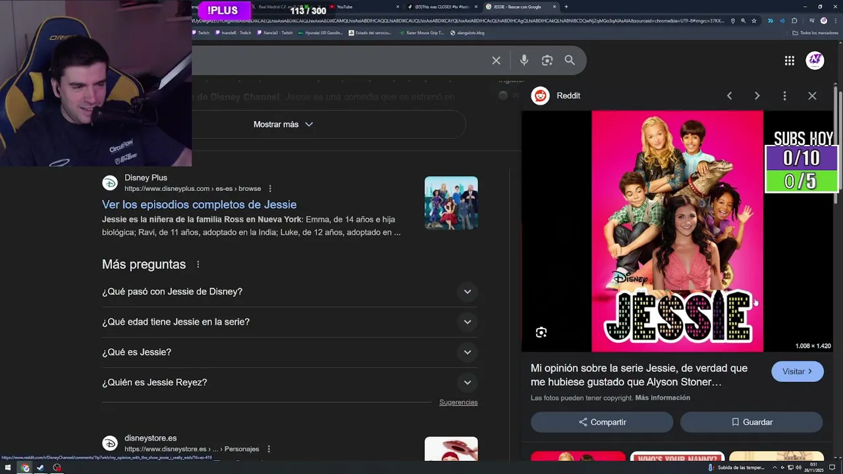The height and width of the screenshot is (474, 843).
Task: Open three-dot options in image preview panel
Action: point(784,95)
